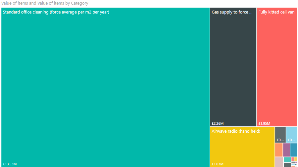298x167 pixels.
Task: Click the chart title Value of items by Category
Action: tap(45, 3)
